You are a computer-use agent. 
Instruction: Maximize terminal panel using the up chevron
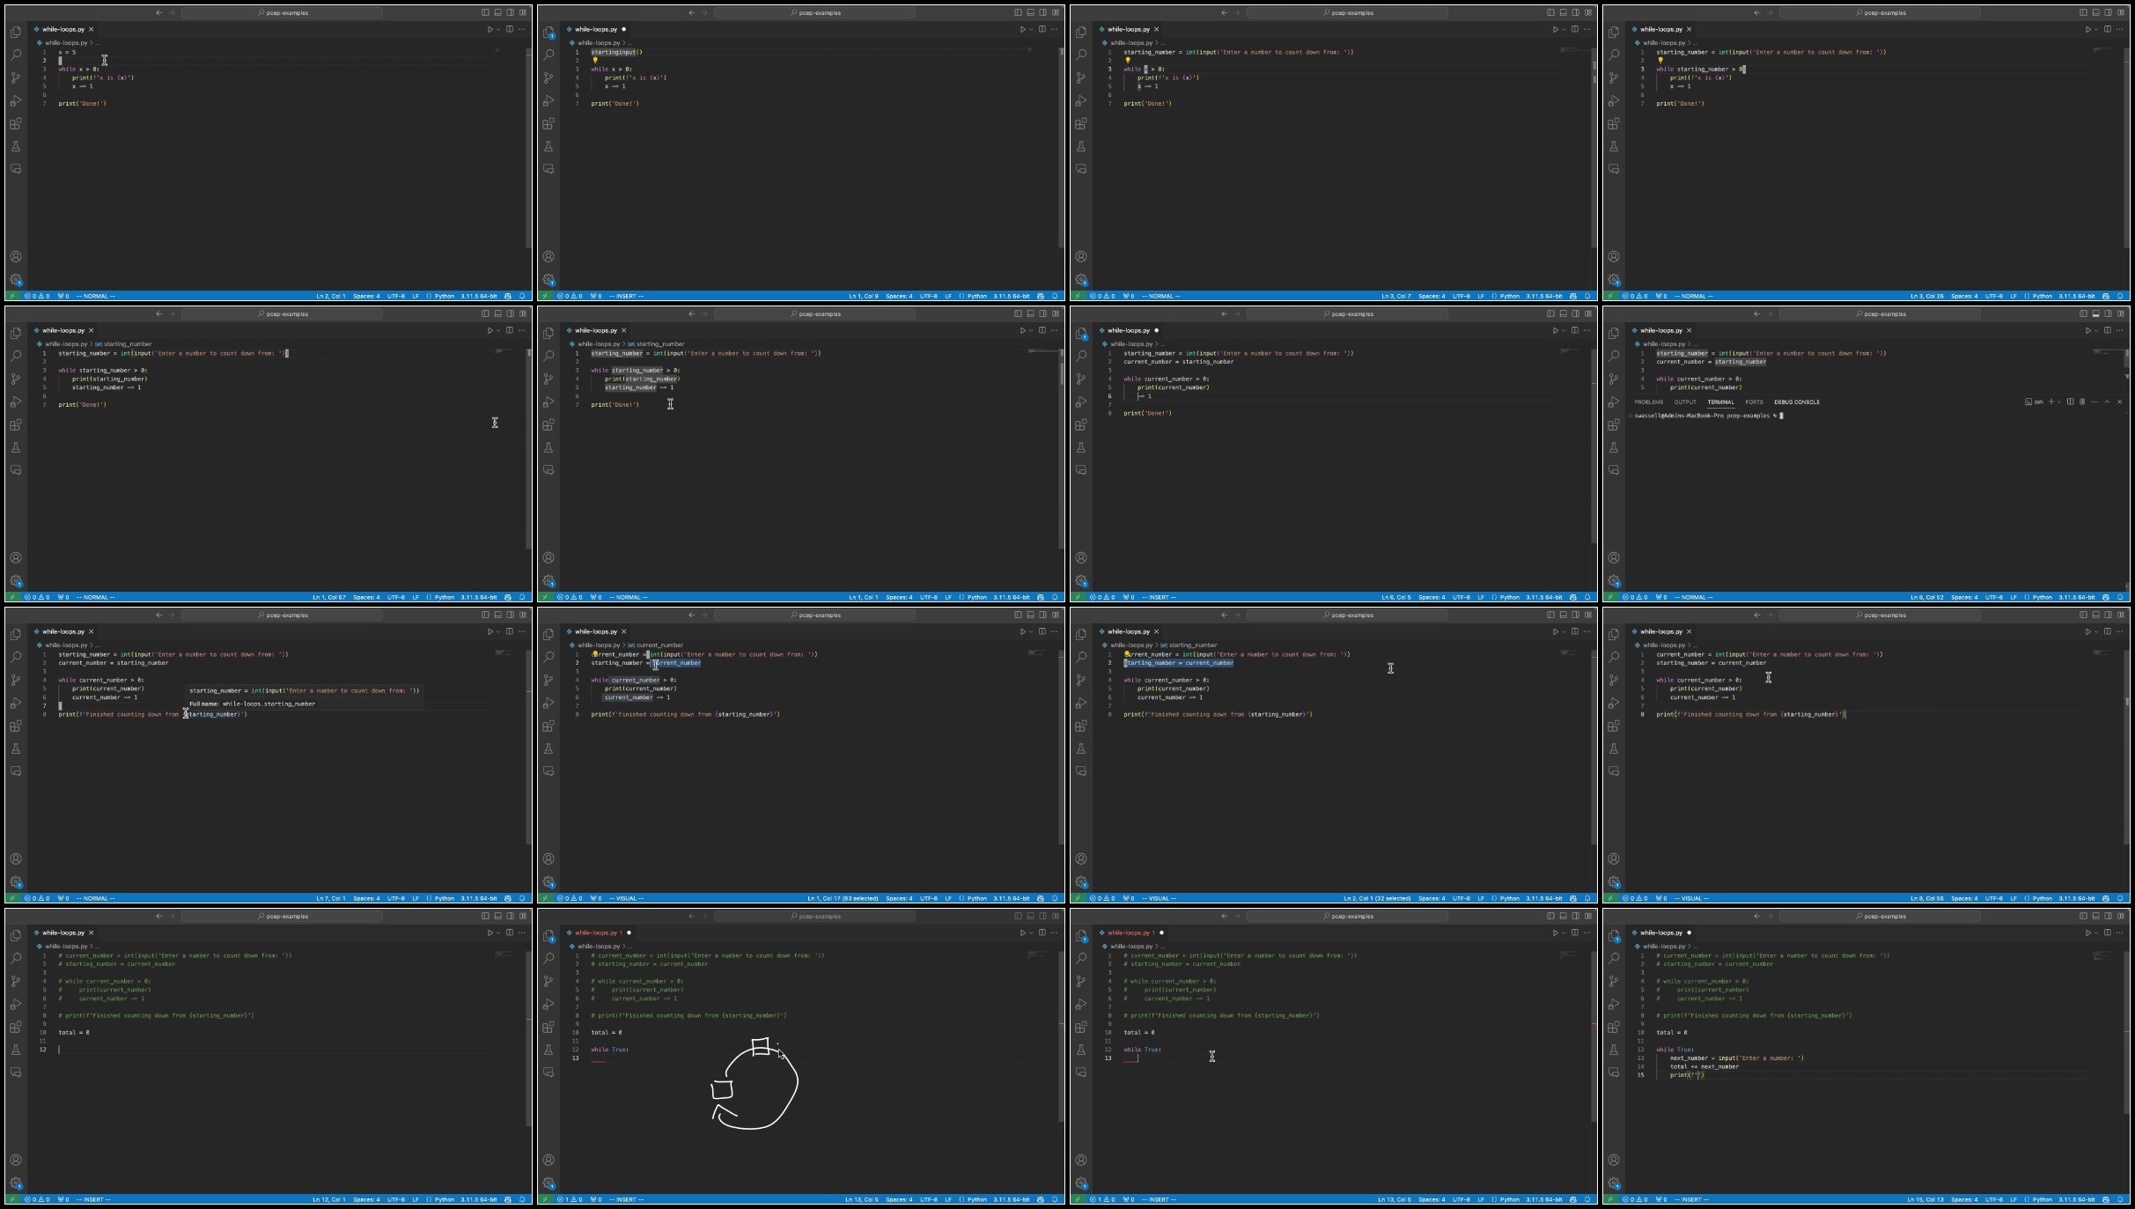pos(2107,402)
